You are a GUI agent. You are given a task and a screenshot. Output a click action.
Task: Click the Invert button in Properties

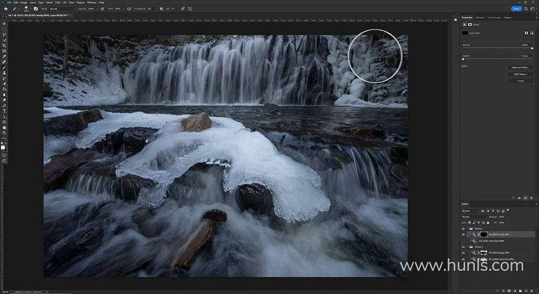click(519, 81)
